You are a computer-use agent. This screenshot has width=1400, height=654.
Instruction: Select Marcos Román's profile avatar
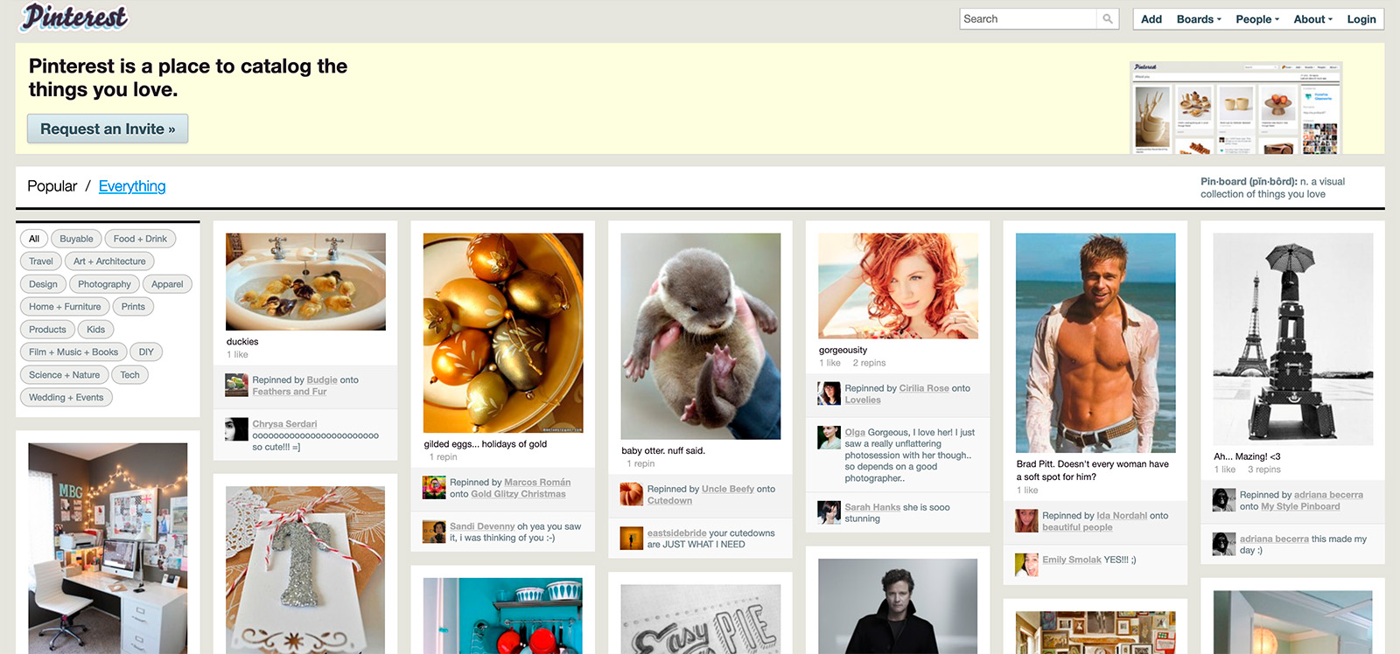tap(434, 488)
